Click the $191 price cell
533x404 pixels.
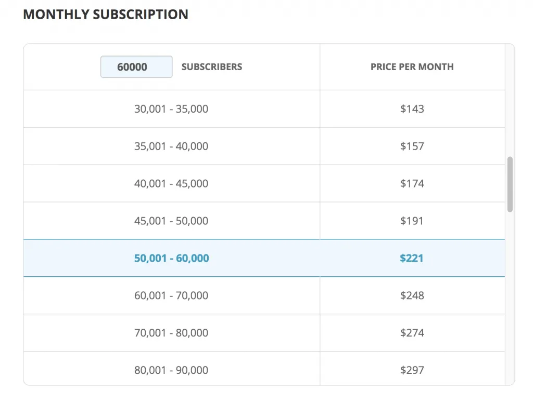412,221
